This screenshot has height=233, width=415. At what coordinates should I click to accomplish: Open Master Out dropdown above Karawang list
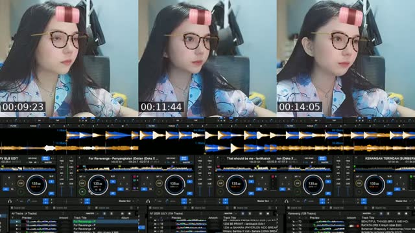click(403, 201)
